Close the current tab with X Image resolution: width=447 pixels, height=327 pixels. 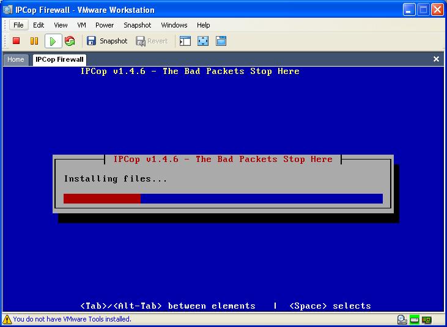[436, 59]
